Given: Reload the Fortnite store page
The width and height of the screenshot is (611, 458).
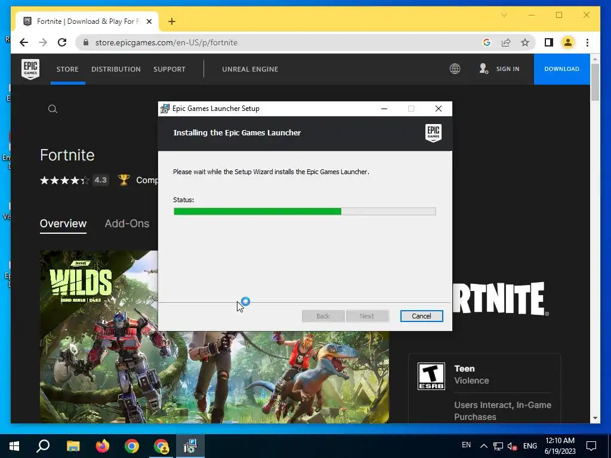Looking at the screenshot, I should point(62,42).
